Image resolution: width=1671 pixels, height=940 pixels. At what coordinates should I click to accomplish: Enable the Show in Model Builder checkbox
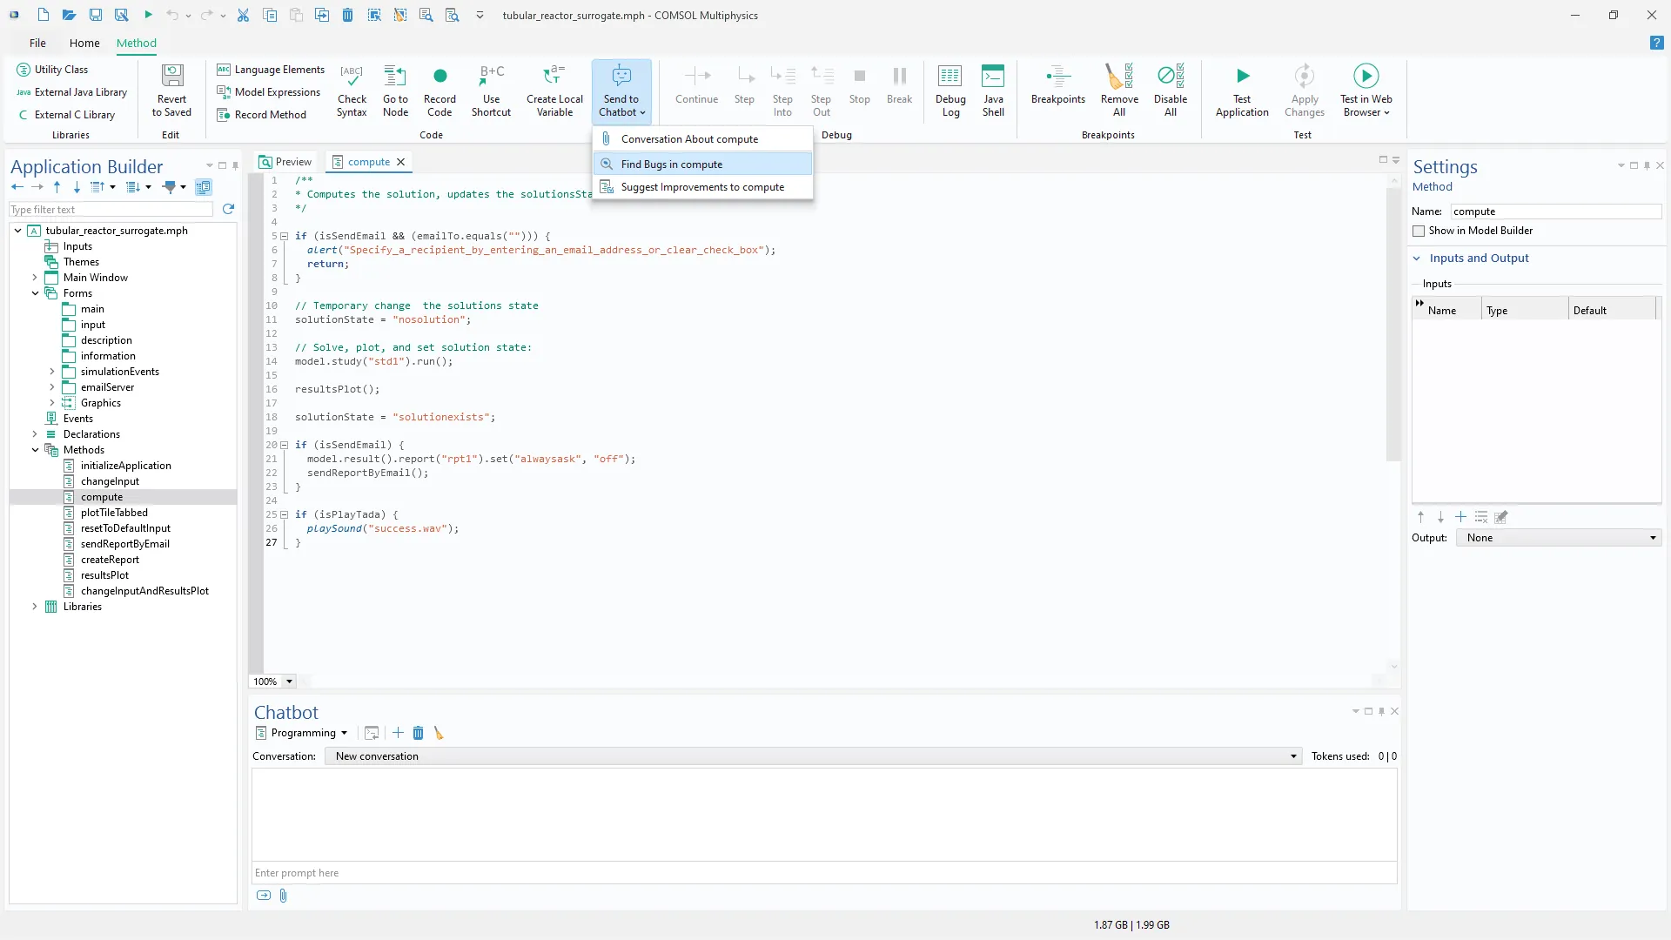point(1419,231)
